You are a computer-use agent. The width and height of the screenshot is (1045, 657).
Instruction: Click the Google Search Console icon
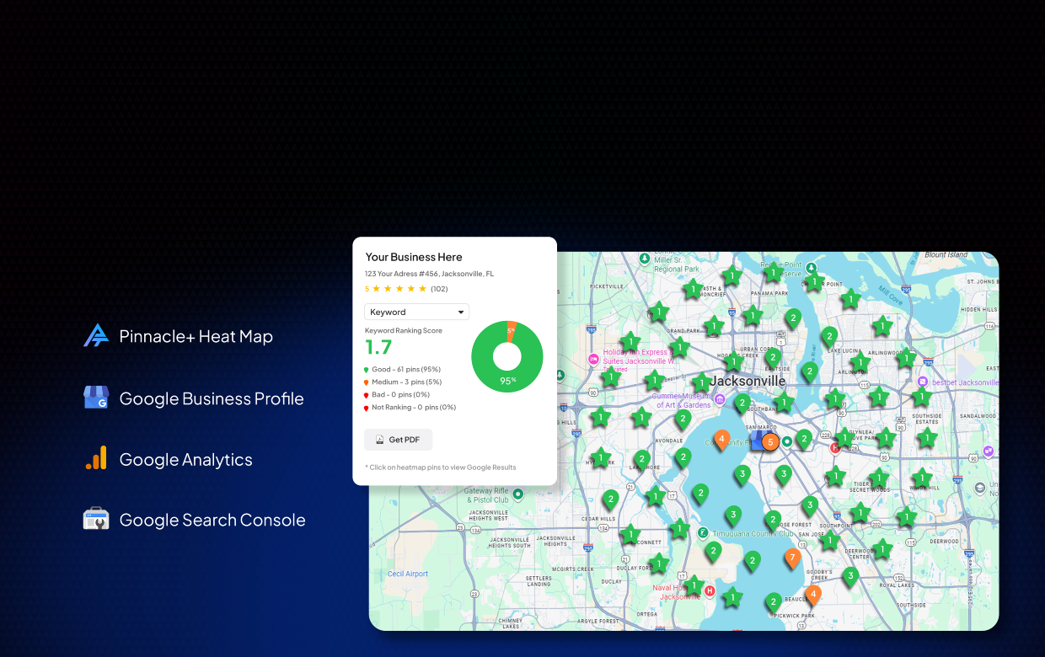point(96,519)
